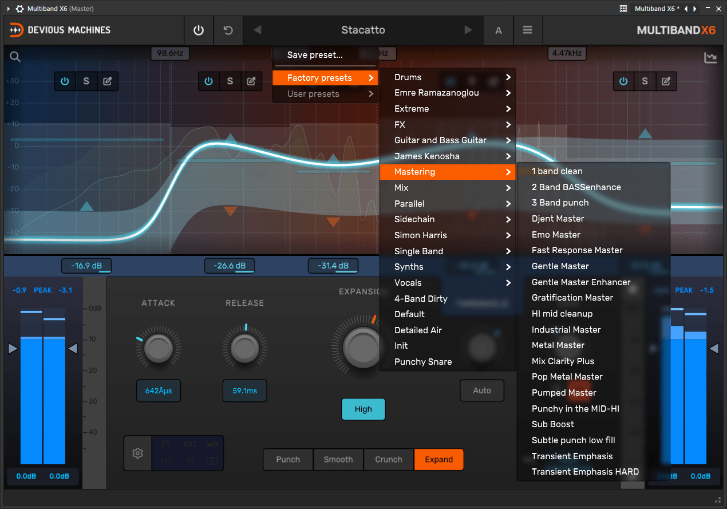Expand the Factory presets submenu
Screen dimensions: 727x509
tap(325, 78)
